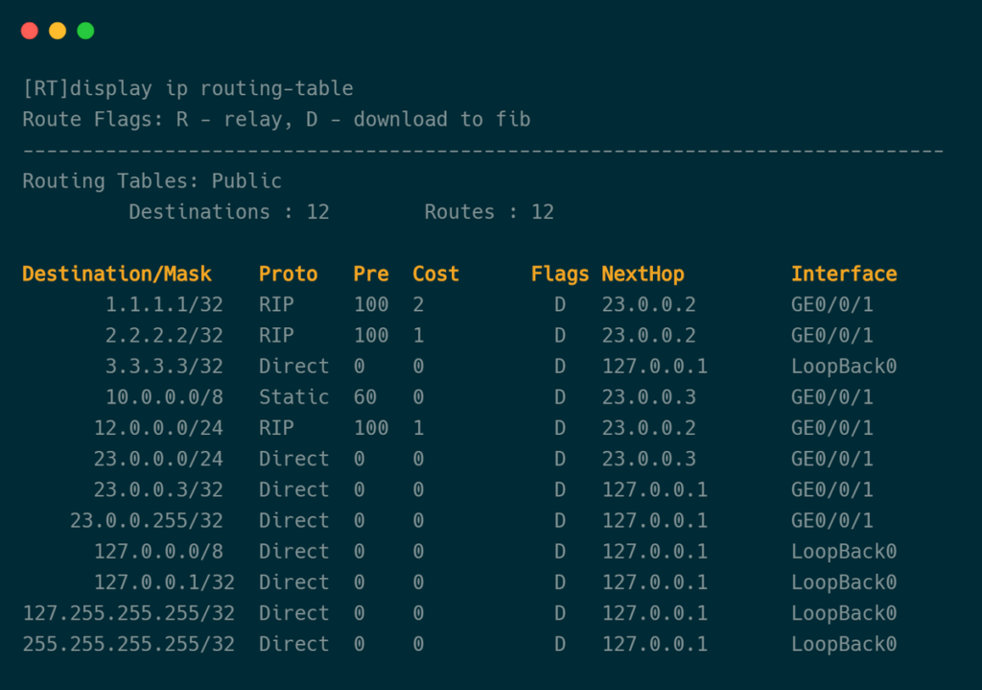The image size is (982, 690).
Task: Click the Proto column header
Action: point(288,274)
